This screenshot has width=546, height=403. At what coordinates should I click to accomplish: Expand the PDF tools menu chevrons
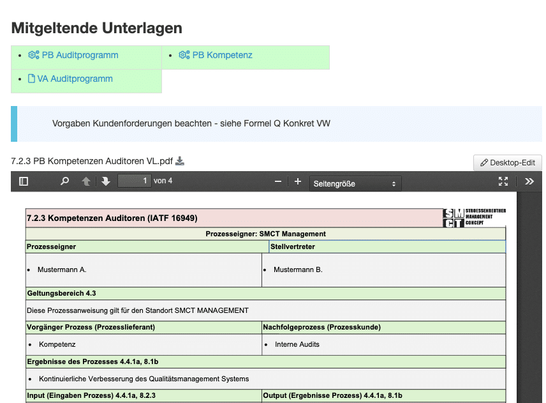pyautogui.click(x=529, y=181)
